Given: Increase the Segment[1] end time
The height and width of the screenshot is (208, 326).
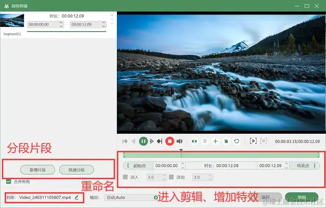Looking at the screenshot, I should tap(104, 23).
